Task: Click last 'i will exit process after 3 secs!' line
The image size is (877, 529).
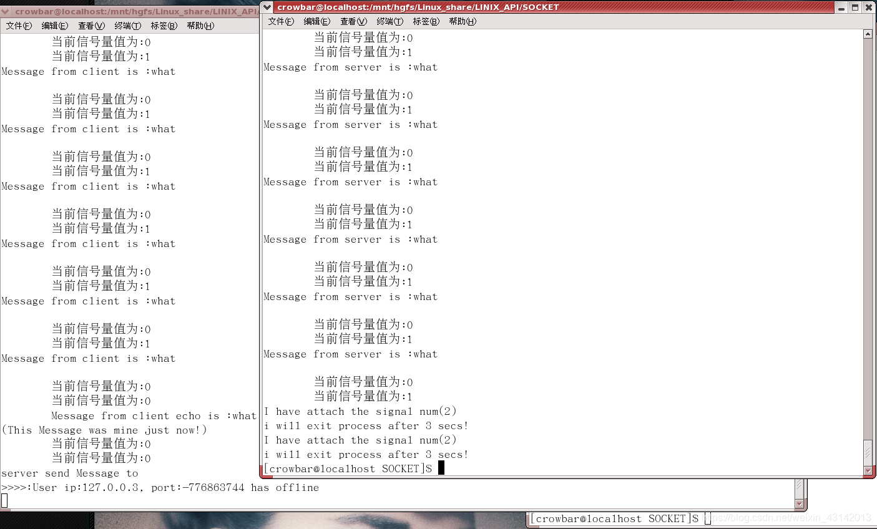Action: pyautogui.click(x=366, y=455)
